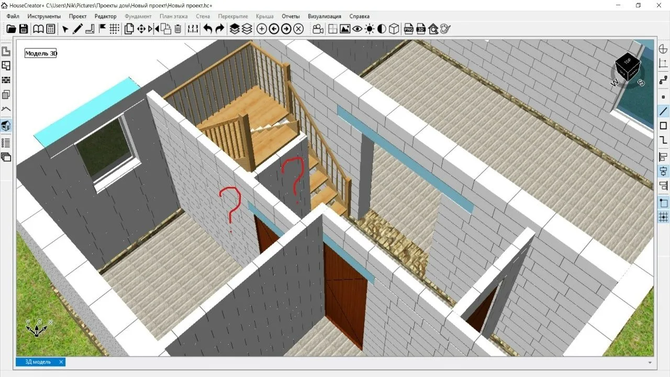Open the Визуализация menu

coord(324,16)
